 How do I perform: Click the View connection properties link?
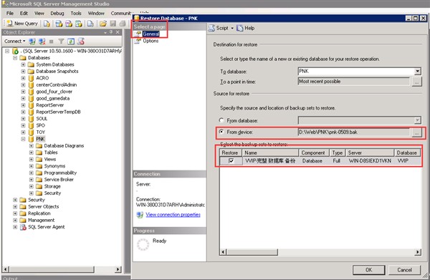(173, 215)
